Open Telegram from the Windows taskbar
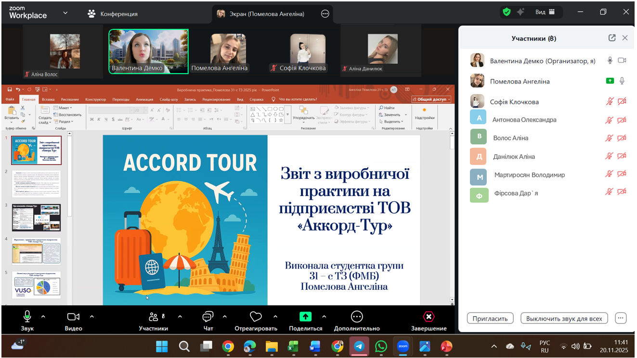The height and width of the screenshot is (358, 637). [x=359, y=346]
